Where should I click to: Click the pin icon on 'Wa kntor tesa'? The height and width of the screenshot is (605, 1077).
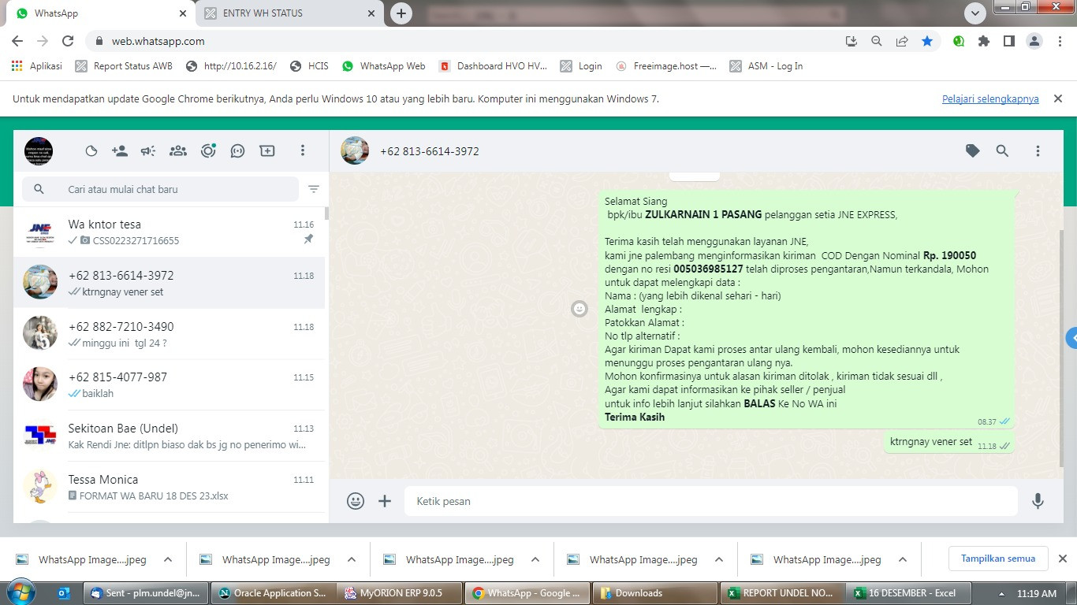[x=308, y=239]
